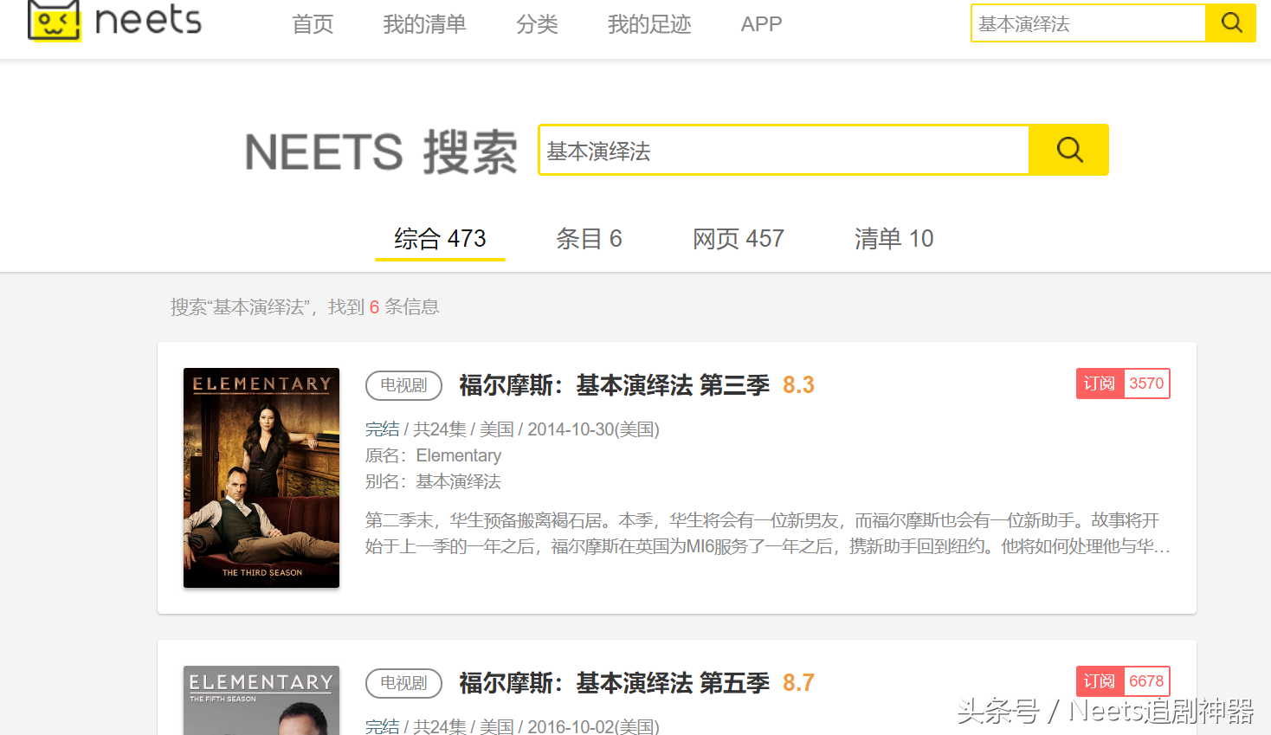
Task: Open 我的清单 in the navigation
Action: [x=424, y=24]
